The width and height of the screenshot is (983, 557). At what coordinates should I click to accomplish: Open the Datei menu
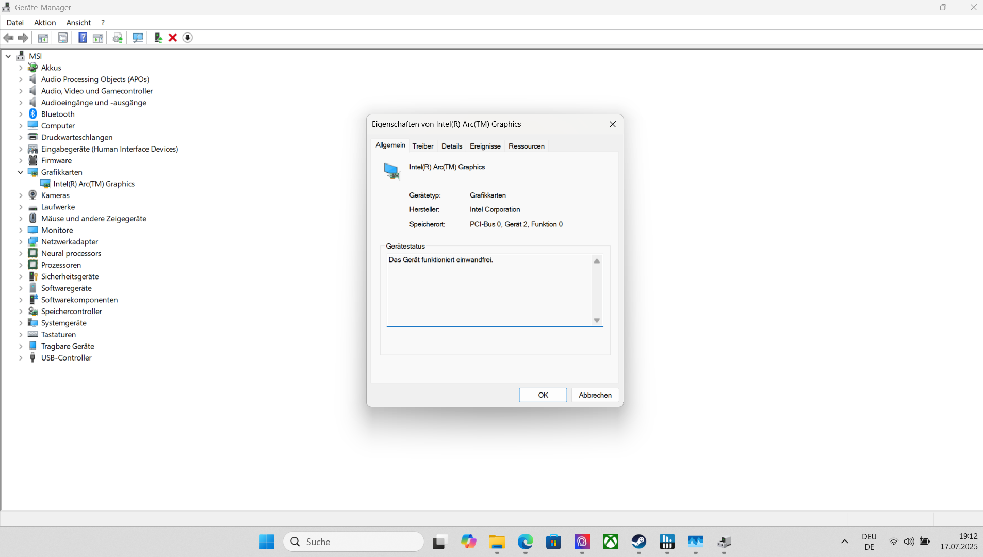coord(15,23)
